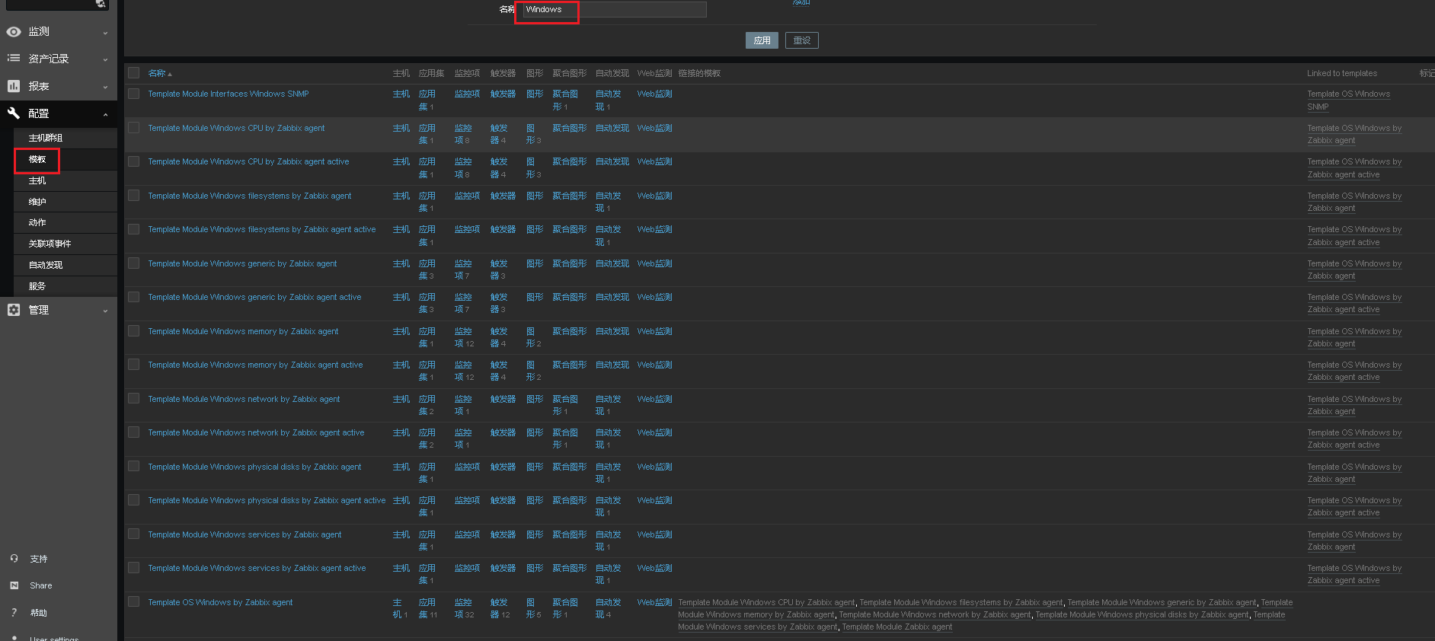Click the question mark icon for 帮助
Viewport: 1435px width, 641px height.
(14, 613)
